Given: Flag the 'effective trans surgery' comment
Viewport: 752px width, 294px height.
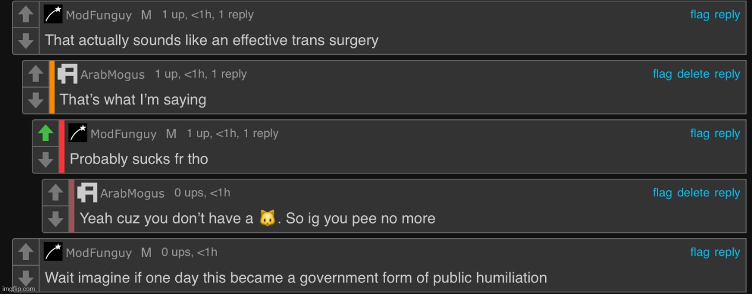Looking at the screenshot, I should click(700, 15).
